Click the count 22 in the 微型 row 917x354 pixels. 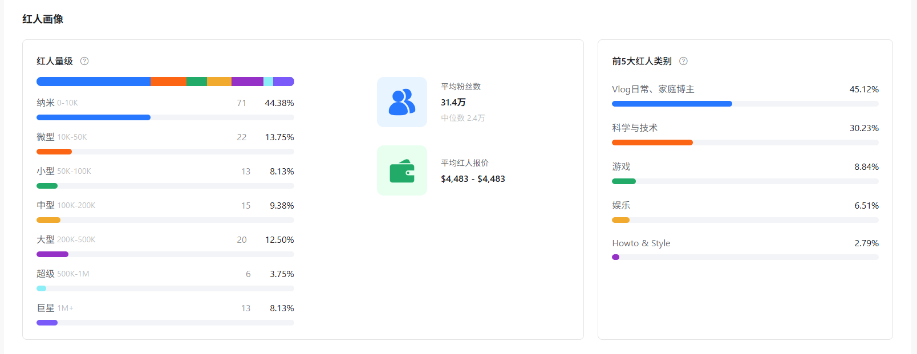click(x=242, y=137)
